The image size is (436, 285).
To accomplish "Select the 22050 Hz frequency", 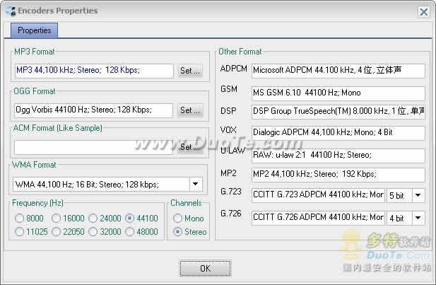I will (68, 231).
